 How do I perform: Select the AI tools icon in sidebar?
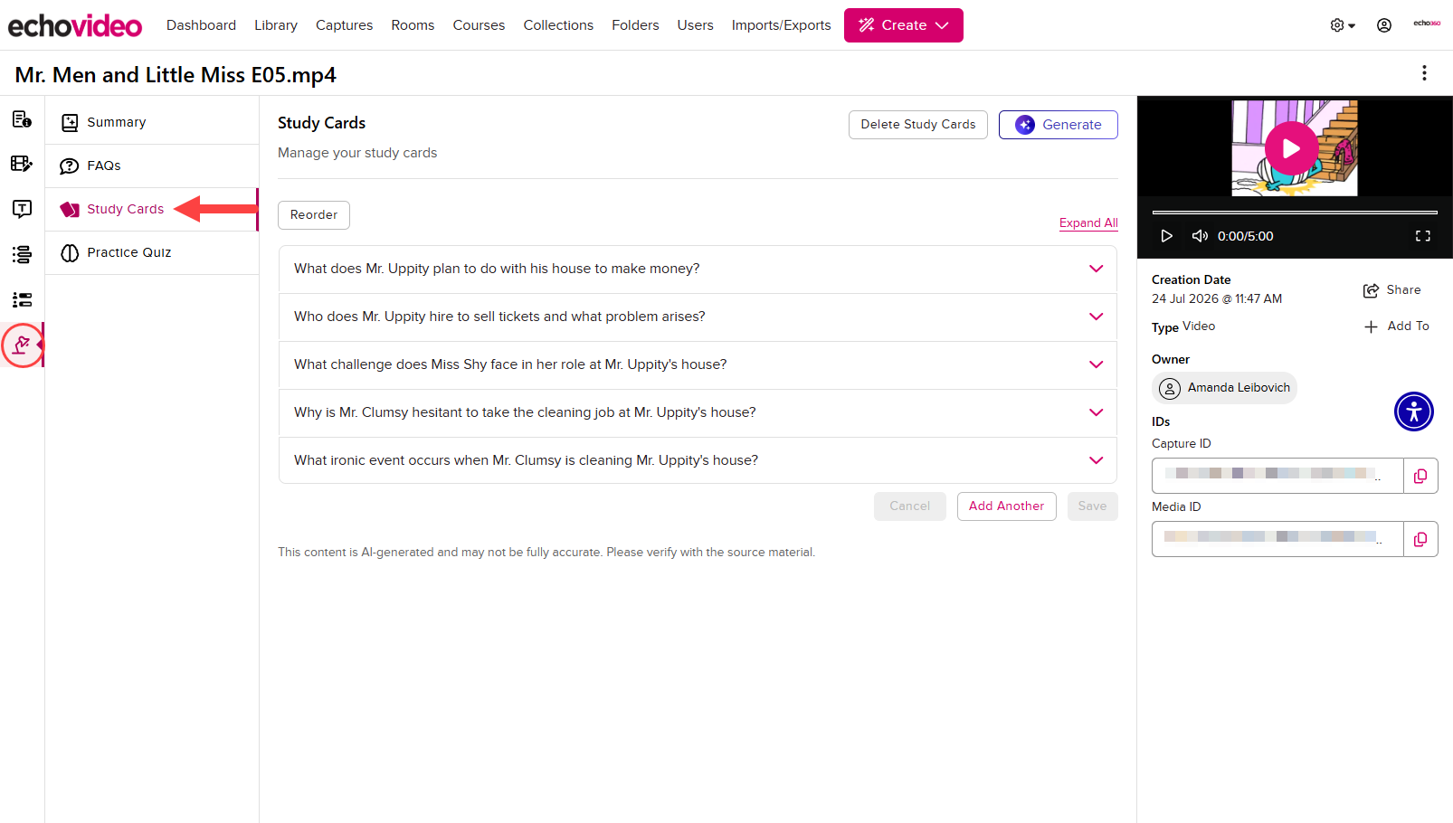click(22, 345)
